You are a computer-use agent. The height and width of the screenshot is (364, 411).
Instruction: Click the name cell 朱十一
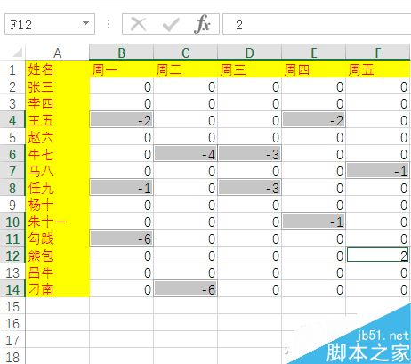click(x=57, y=222)
